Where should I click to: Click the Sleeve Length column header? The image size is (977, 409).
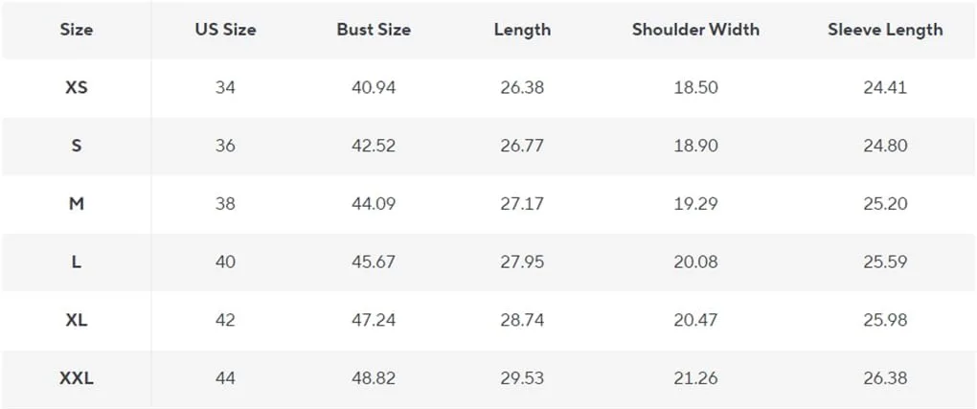pyautogui.click(x=885, y=30)
